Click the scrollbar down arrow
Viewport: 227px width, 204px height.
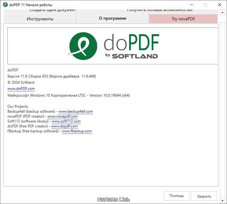pyautogui.click(x=222, y=201)
